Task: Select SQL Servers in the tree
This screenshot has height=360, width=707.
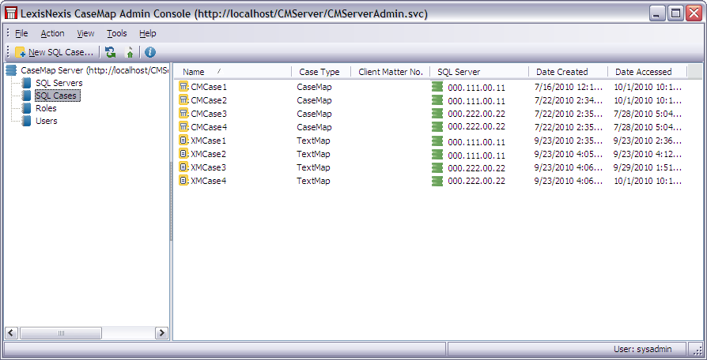Action: click(x=59, y=83)
